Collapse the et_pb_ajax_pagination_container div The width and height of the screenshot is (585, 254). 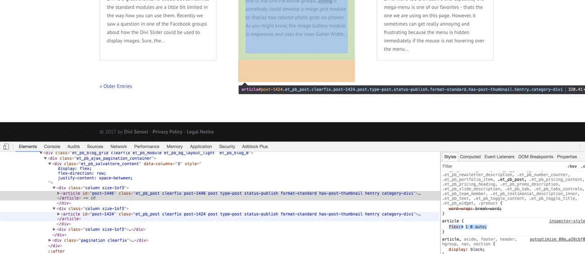(45, 158)
